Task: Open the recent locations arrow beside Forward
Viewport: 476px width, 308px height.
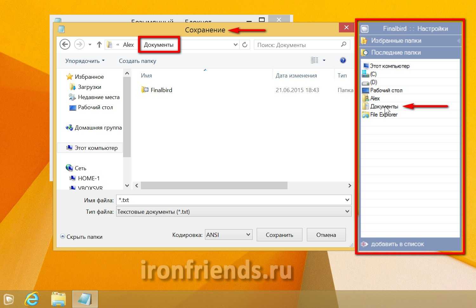Action: pos(90,45)
